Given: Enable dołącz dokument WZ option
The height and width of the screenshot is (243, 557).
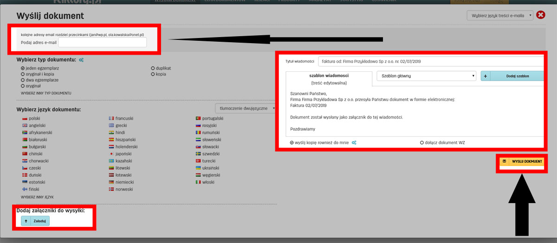Looking at the screenshot, I should (x=421, y=142).
